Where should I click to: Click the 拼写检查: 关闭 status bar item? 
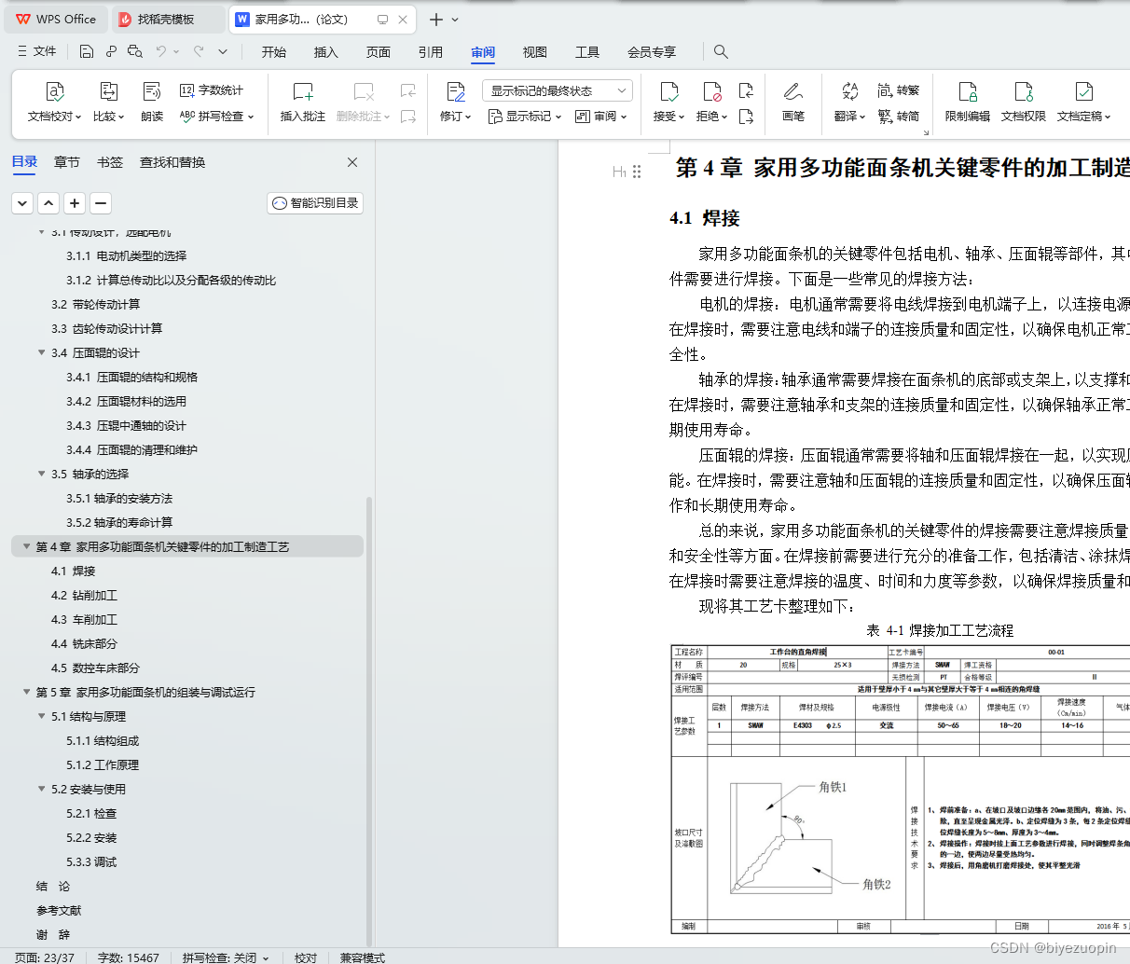[225, 957]
